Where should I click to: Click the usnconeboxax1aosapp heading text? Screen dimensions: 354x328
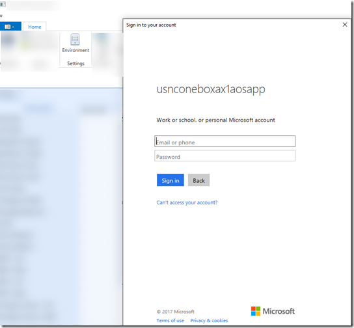pyautogui.click(x=211, y=89)
